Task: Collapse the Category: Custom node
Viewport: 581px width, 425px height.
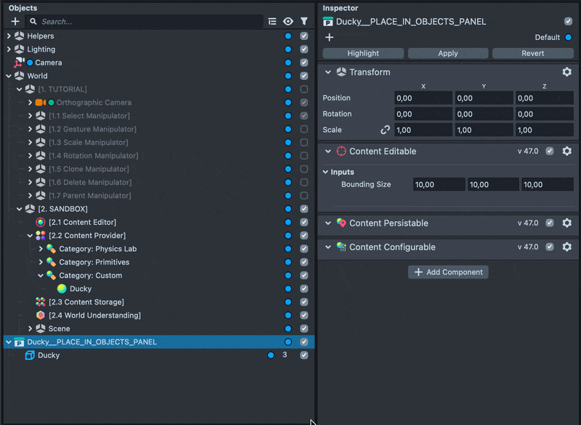Action: click(41, 276)
